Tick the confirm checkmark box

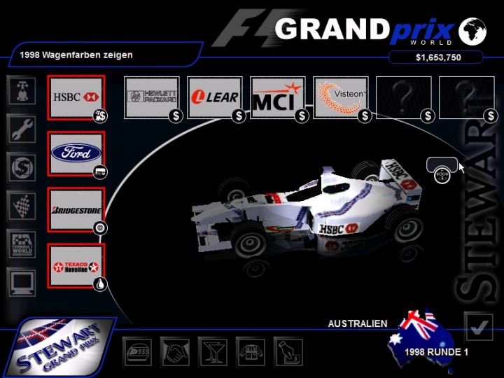[x=479, y=327]
